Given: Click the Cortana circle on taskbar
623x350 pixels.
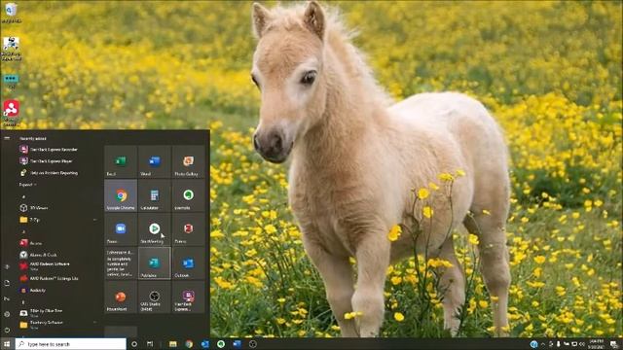Looking at the screenshot, I should (x=134, y=344).
